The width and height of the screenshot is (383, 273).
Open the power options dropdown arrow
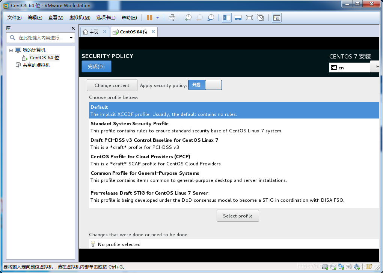(158, 18)
